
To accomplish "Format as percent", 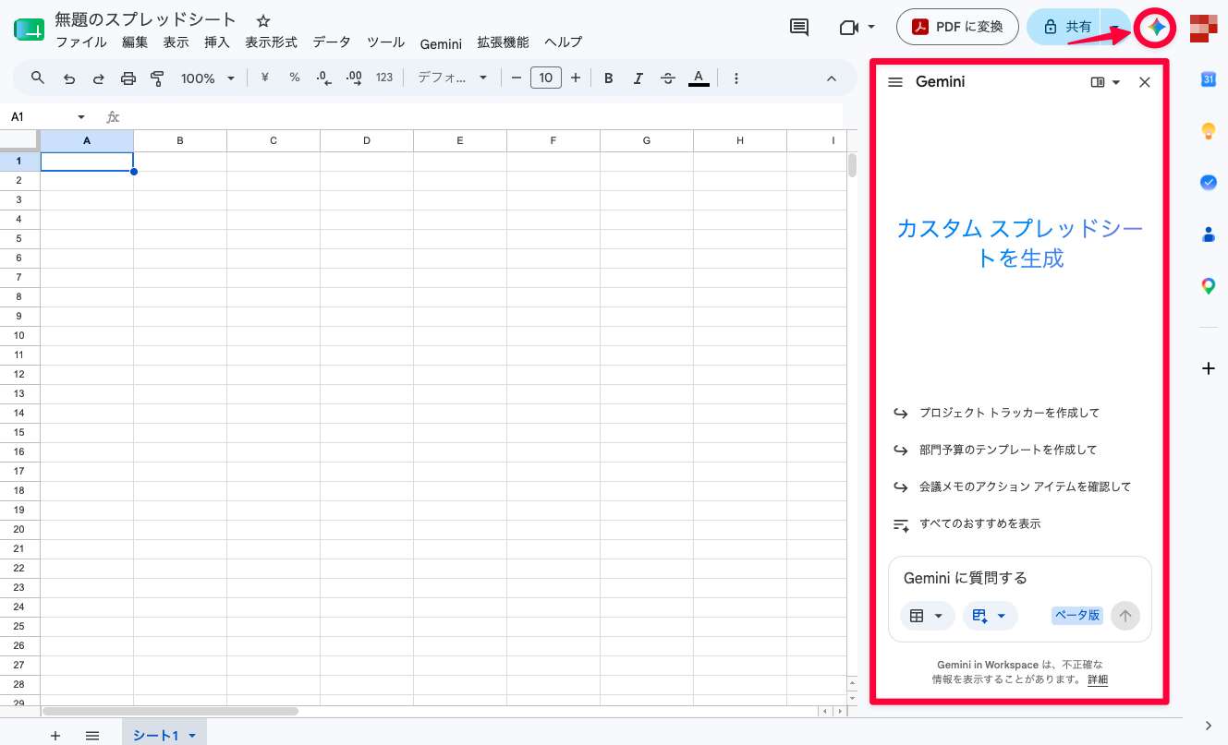I will [295, 78].
